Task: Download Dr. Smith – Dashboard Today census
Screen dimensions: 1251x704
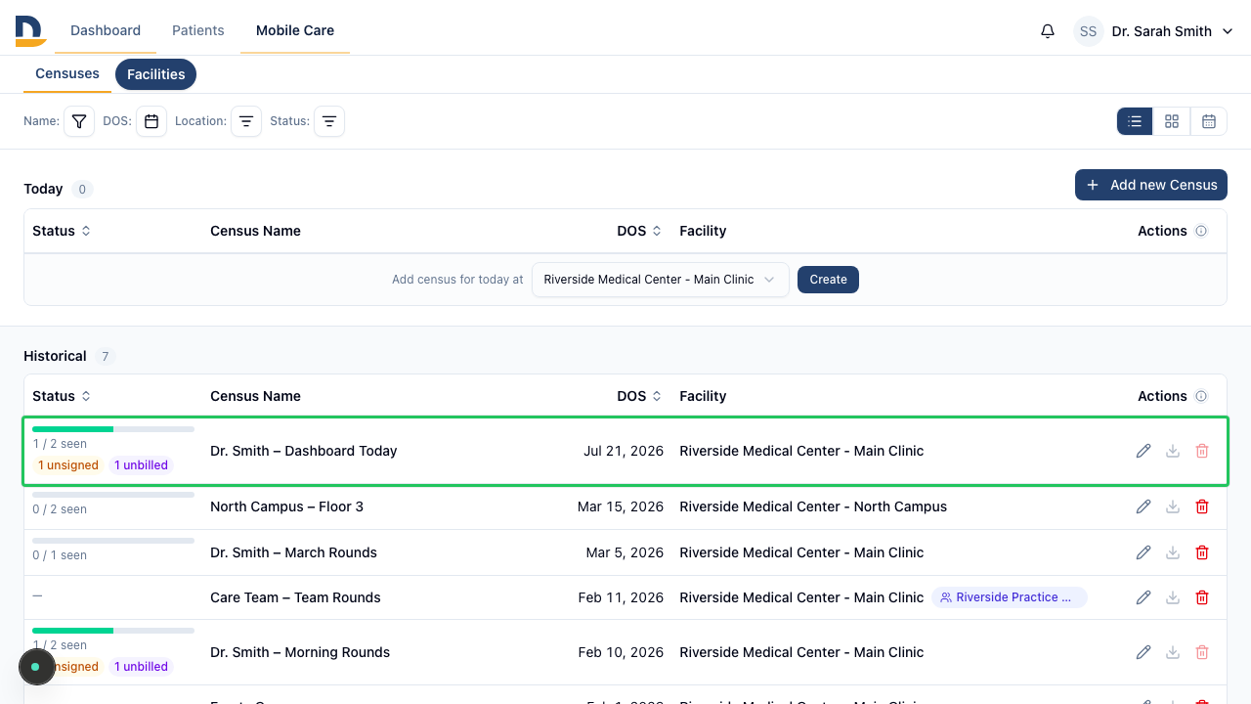Action: coord(1173,451)
